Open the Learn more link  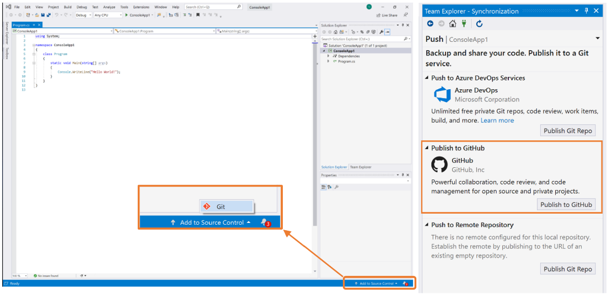point(497,121)
